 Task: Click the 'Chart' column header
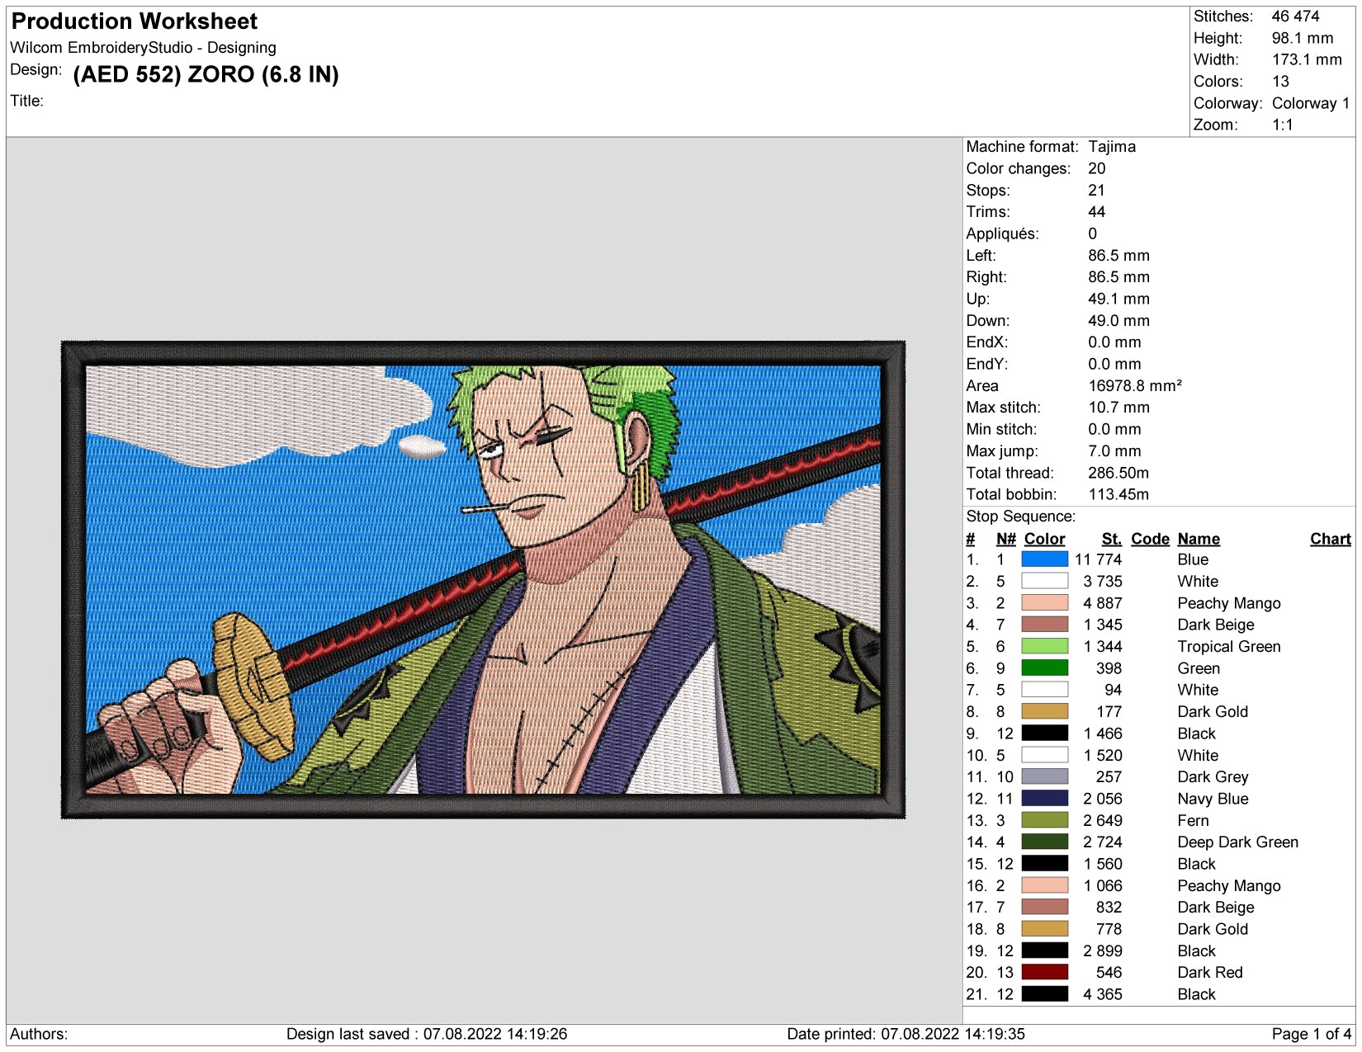click(x=1330, y=539)
